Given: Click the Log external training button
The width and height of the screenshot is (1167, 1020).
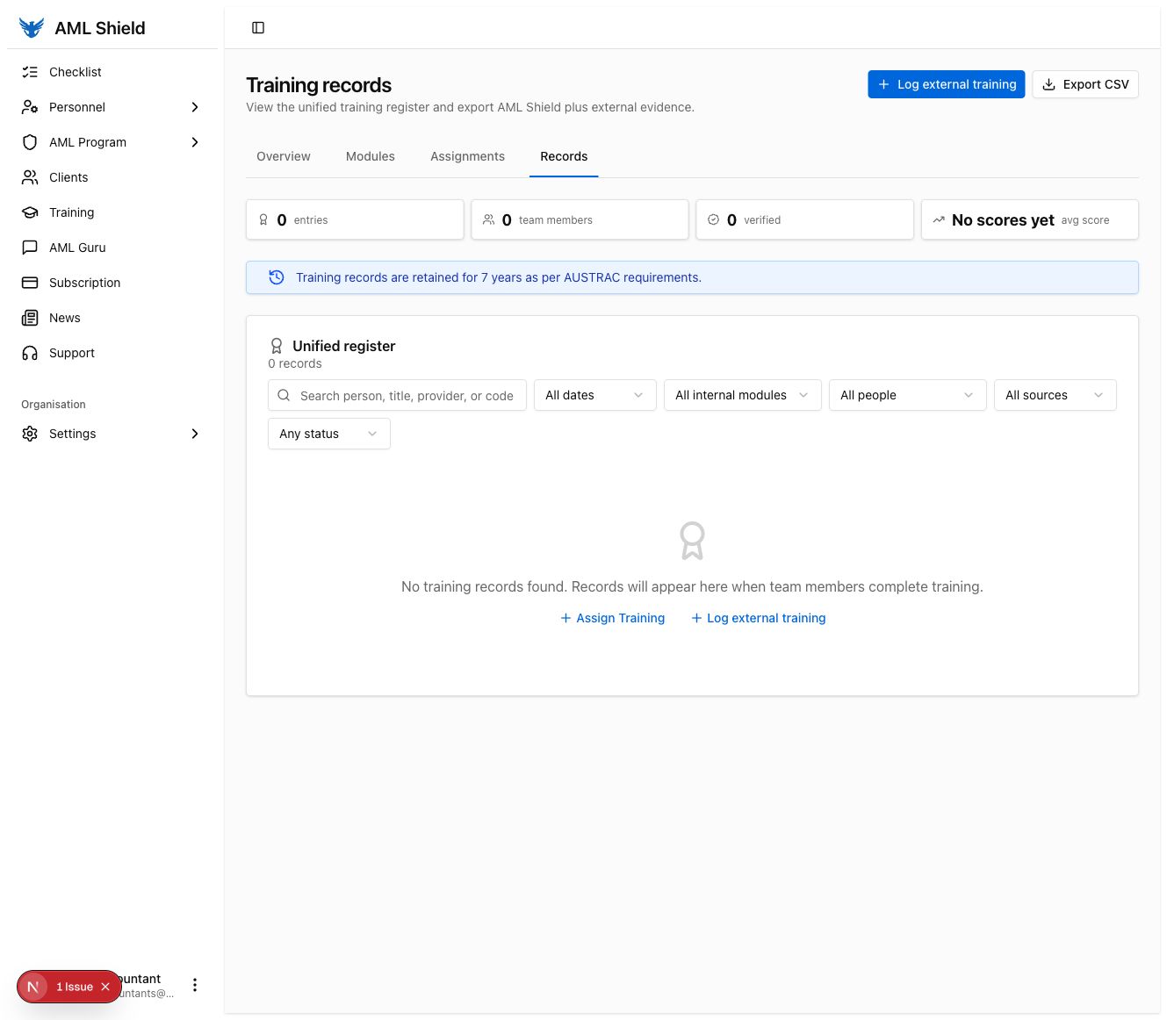Looking at the screenshot, I should 946,84.
